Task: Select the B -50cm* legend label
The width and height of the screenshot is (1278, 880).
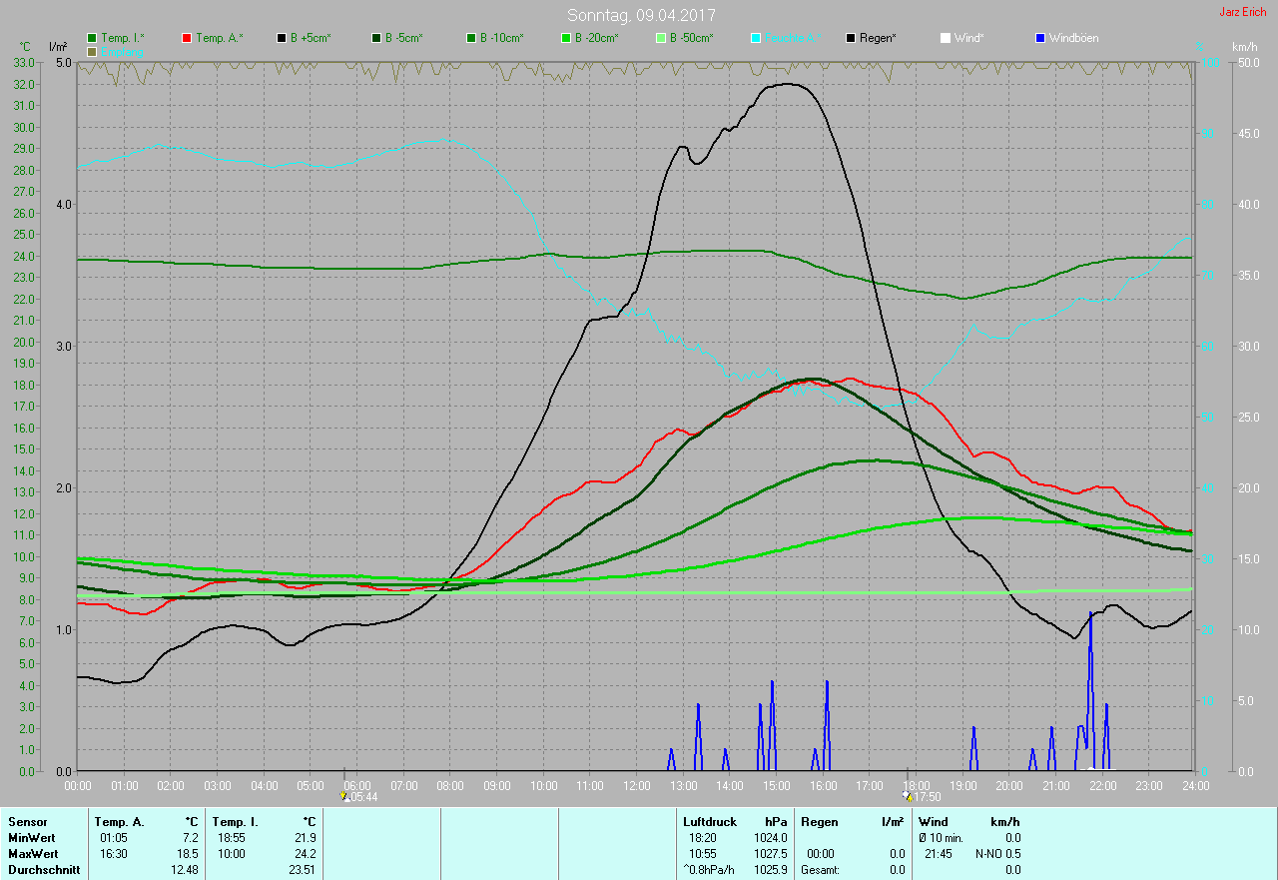Action: 692,38
